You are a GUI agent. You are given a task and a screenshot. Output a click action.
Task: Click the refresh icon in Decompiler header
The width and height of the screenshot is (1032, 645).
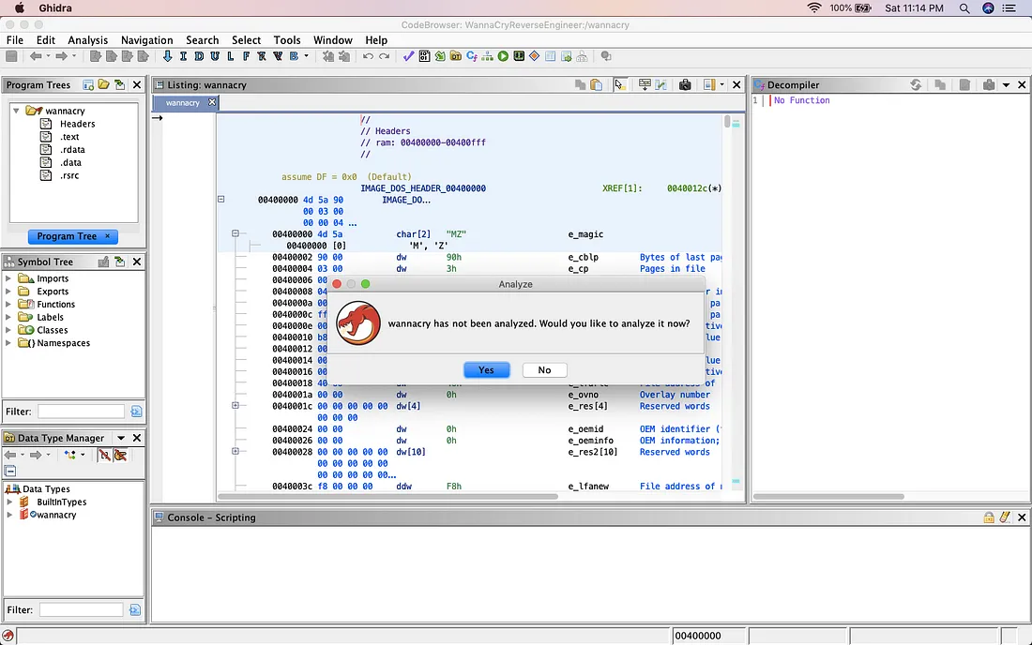coord(916,85)
